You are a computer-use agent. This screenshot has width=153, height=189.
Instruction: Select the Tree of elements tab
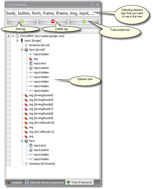79,182
